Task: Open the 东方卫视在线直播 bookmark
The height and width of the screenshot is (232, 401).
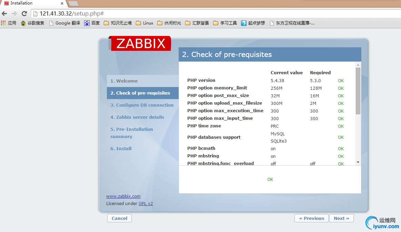Action: (292, 23)
